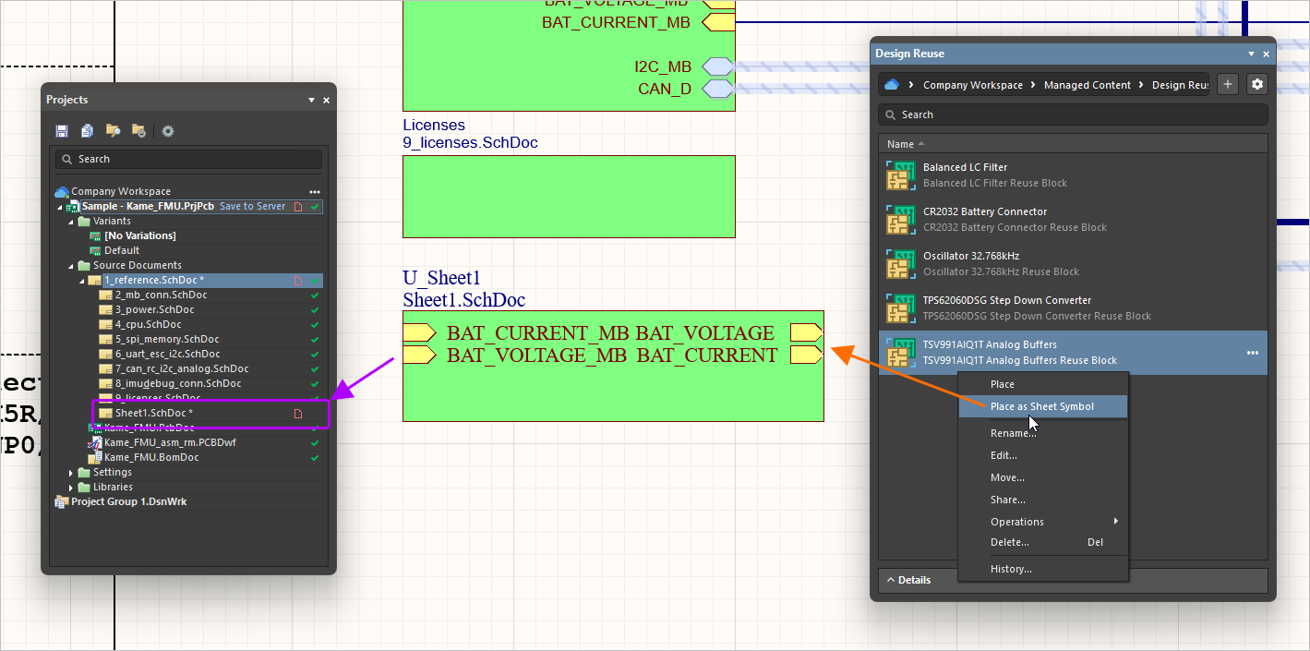
Task: Click the folder with gear icon in Projects
Action: pyautogui.click(x=138, y=131)
